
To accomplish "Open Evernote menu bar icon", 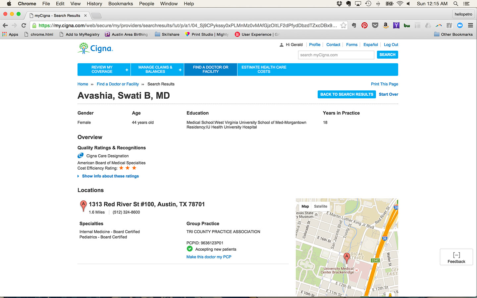I will pos(348,4).
